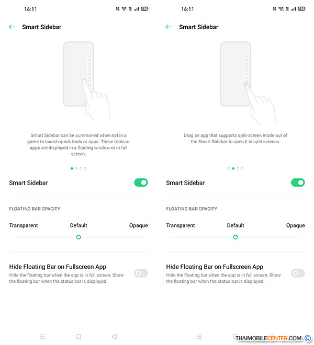Go to the fourth page dot on left screen
The width and height of the screenshot is (314, 345).
(85, 168)
